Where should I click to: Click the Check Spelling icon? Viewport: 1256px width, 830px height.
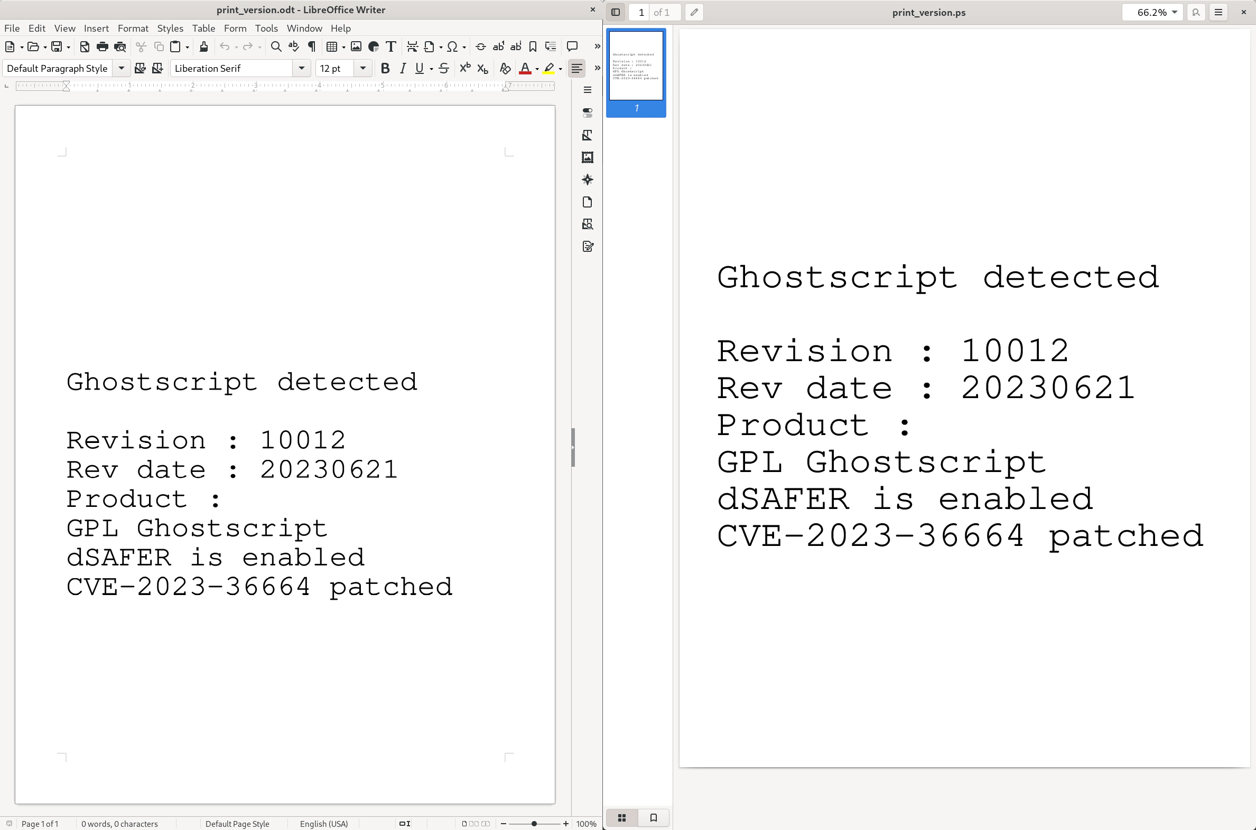click(293, 46)
